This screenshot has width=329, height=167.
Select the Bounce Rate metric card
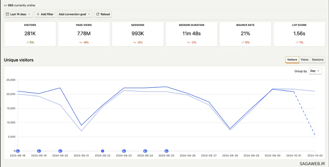245,34
